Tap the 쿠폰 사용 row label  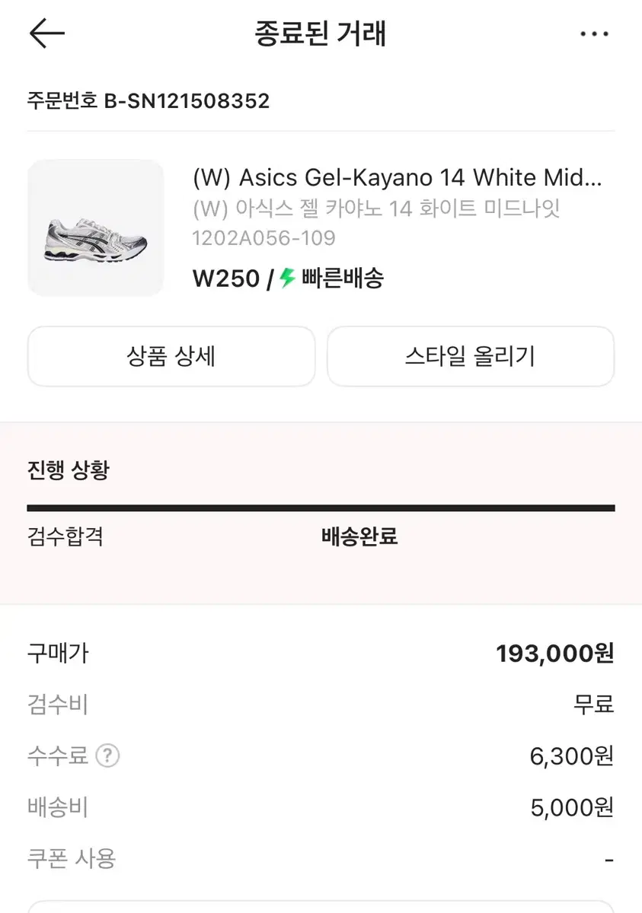coord(72,859)
